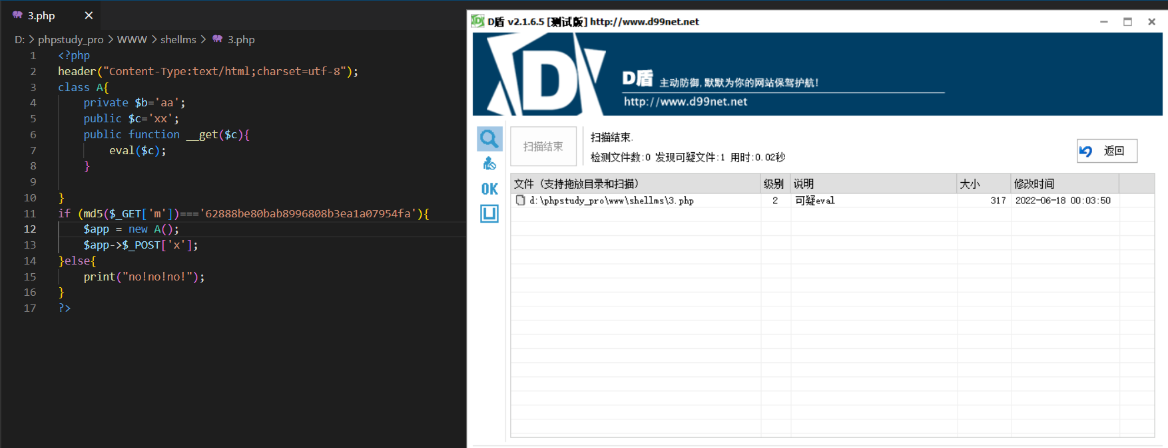Click $app->$_POST['x']; on line 13
Viewport: 1168px width, 448px height.
(x=141, y=245)
